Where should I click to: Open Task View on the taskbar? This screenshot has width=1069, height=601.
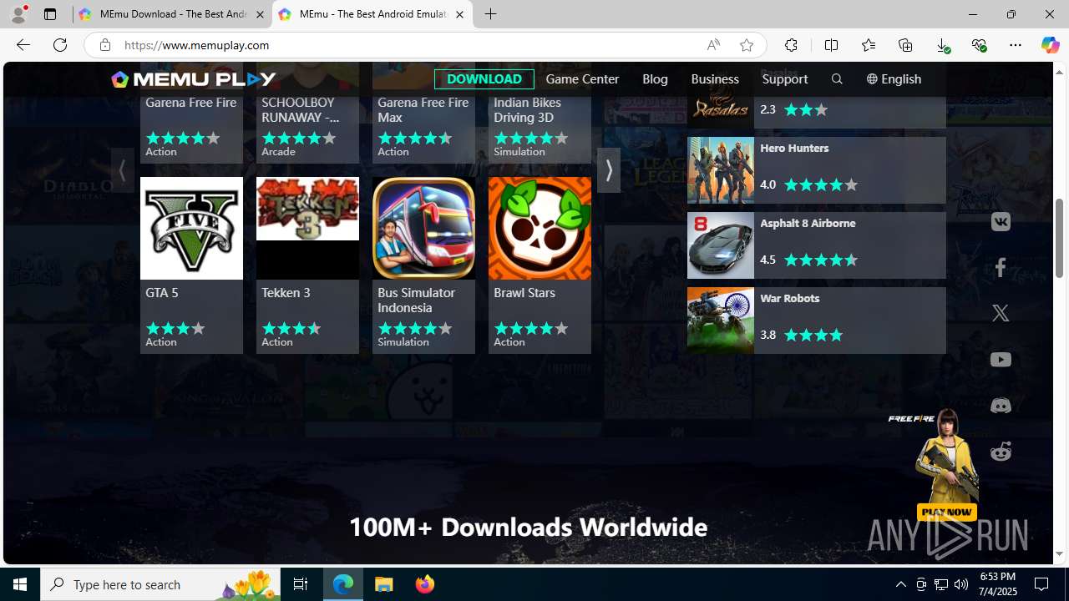click(x=301, y=584)
